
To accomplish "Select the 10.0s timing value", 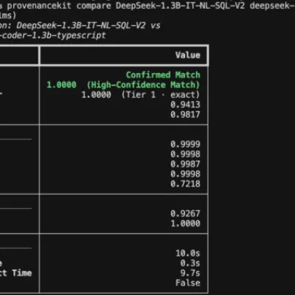I will click(x=188, y=253).
